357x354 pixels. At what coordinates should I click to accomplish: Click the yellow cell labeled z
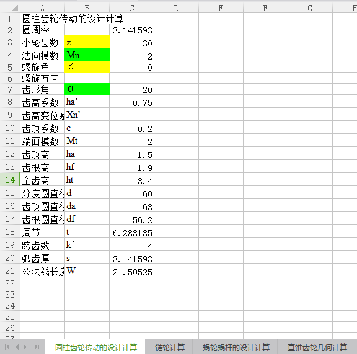click(87, 42)
